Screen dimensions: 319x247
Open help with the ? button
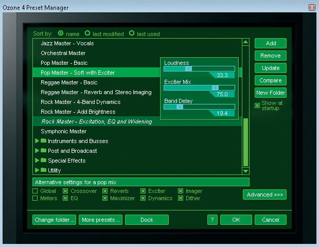(x=212, y=220)
